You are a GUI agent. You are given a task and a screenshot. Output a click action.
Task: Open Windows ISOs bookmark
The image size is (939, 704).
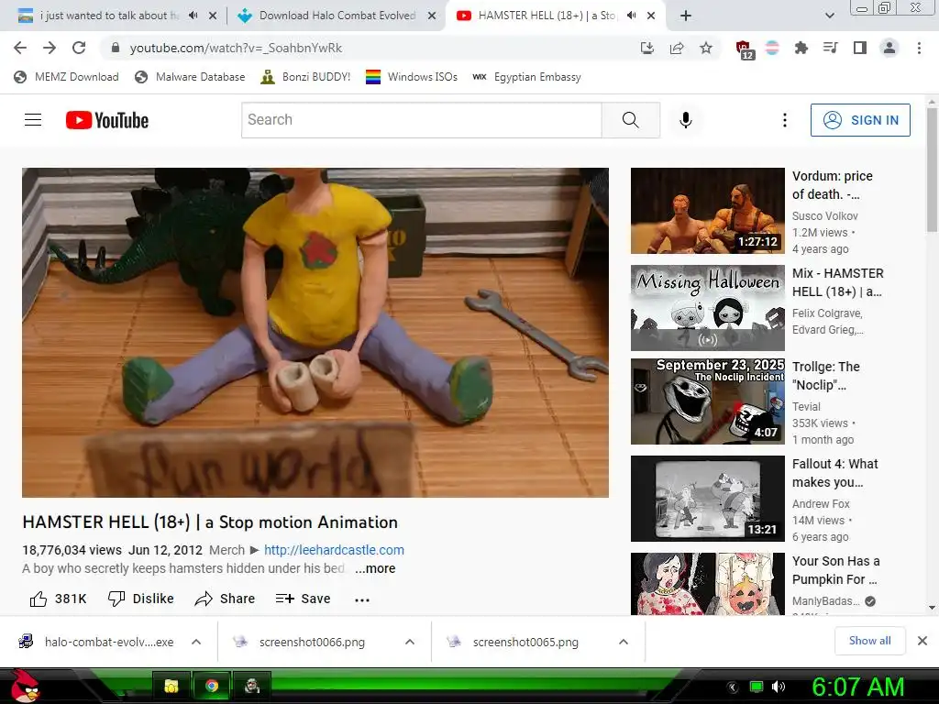click(412, 77)
